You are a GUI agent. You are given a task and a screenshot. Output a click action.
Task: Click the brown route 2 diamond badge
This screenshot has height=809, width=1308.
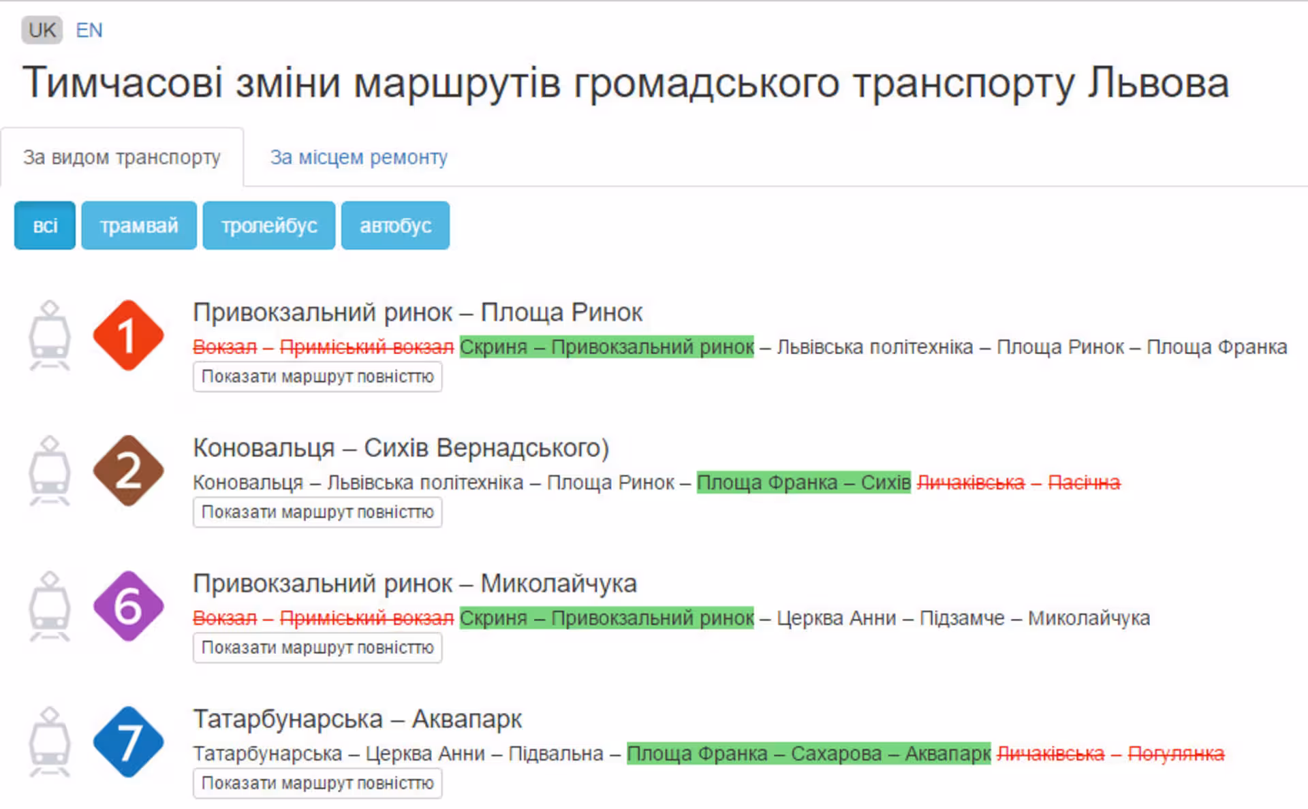pyautogui.click(x=128, y=471)
